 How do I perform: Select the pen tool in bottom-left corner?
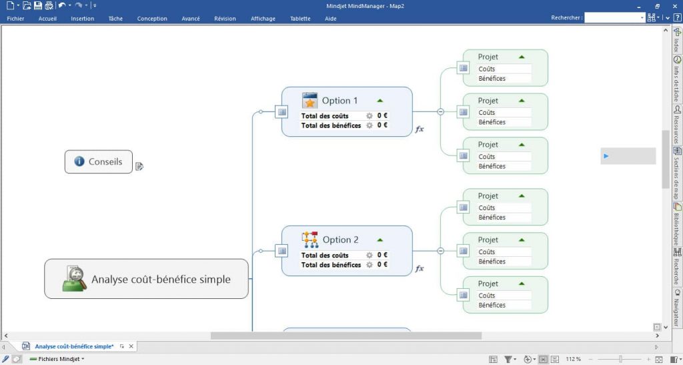[6, 359]
